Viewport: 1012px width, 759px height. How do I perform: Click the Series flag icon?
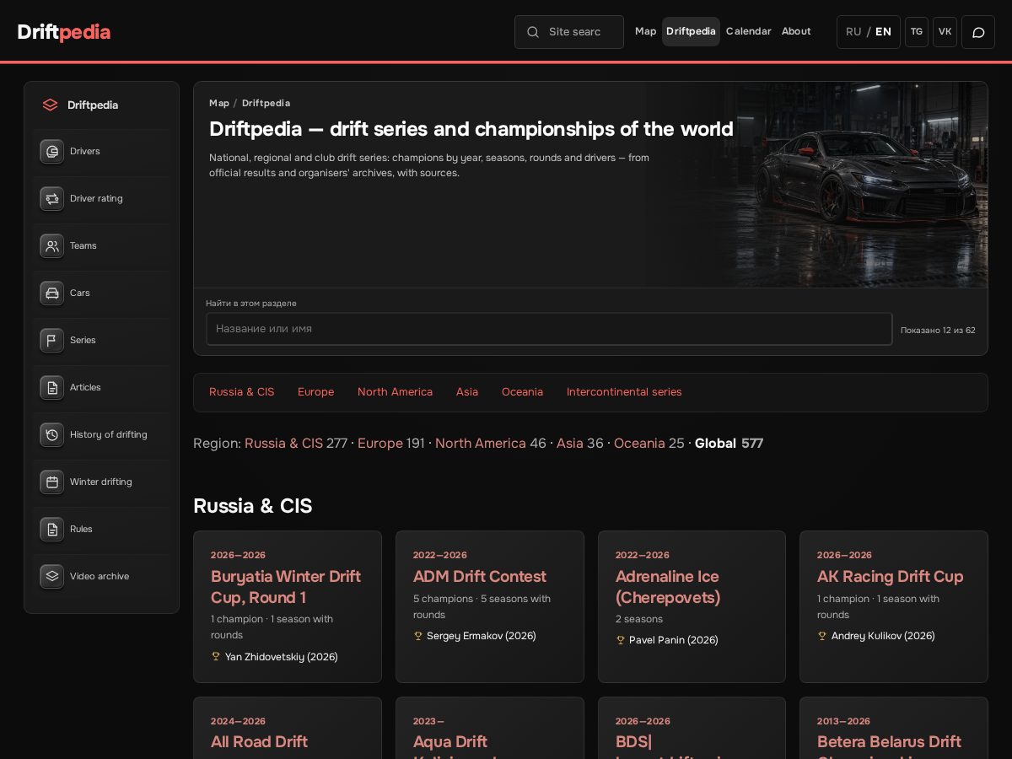pyautogui.click(x=52, y=341)
